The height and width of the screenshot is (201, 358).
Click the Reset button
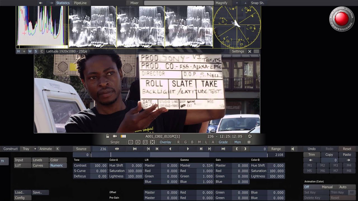click(x=347, y=149)
